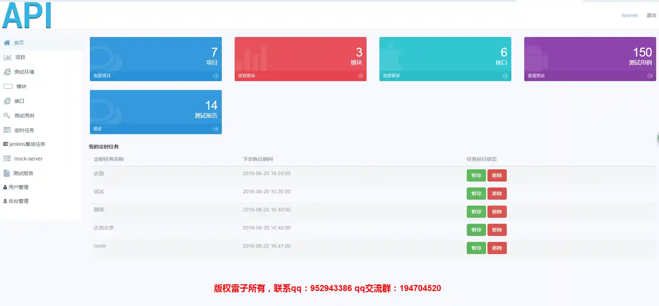Click the 2018-08-20 16:41:00 time cell
The height and width of the screenshot is (306, 659).
(x=267, y=246)
